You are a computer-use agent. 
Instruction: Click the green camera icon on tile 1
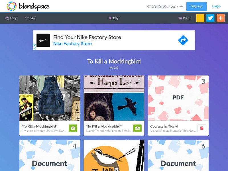click(x=73, y=128)
